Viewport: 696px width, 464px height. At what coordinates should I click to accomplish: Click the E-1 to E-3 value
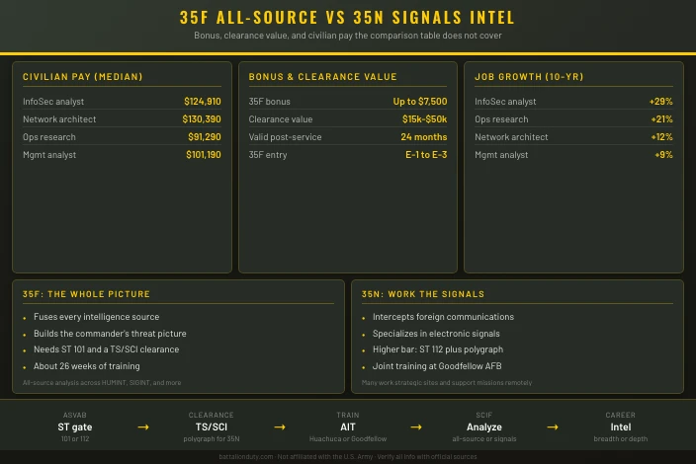(426, 155)
